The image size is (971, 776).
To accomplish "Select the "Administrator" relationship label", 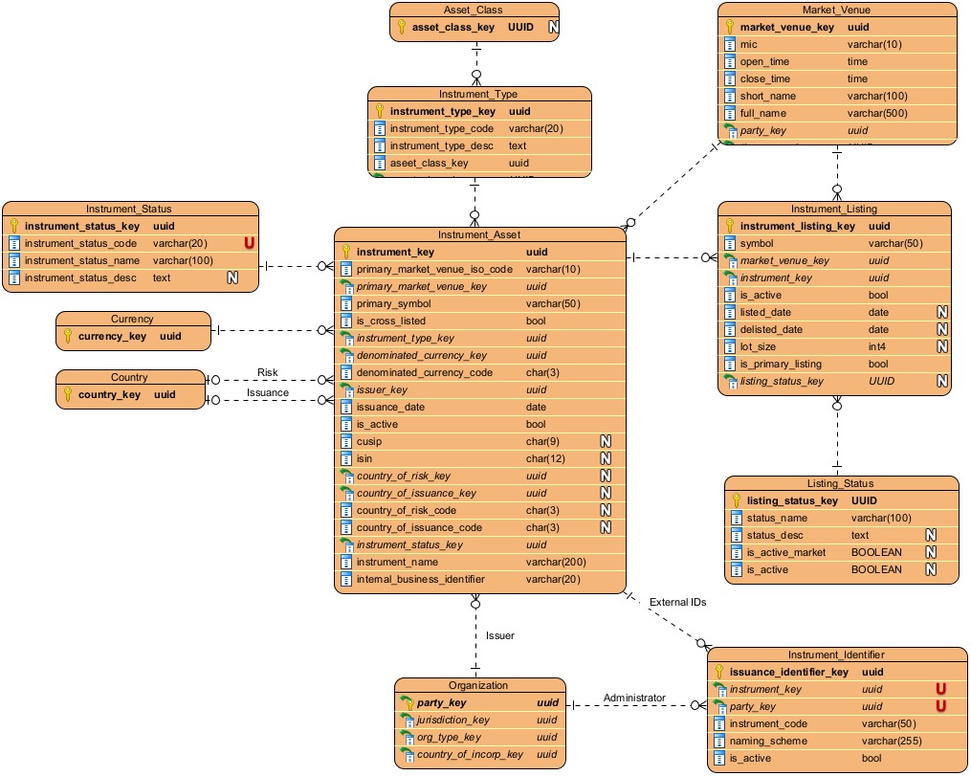I will pyautogui.click(x=633, y=698).
